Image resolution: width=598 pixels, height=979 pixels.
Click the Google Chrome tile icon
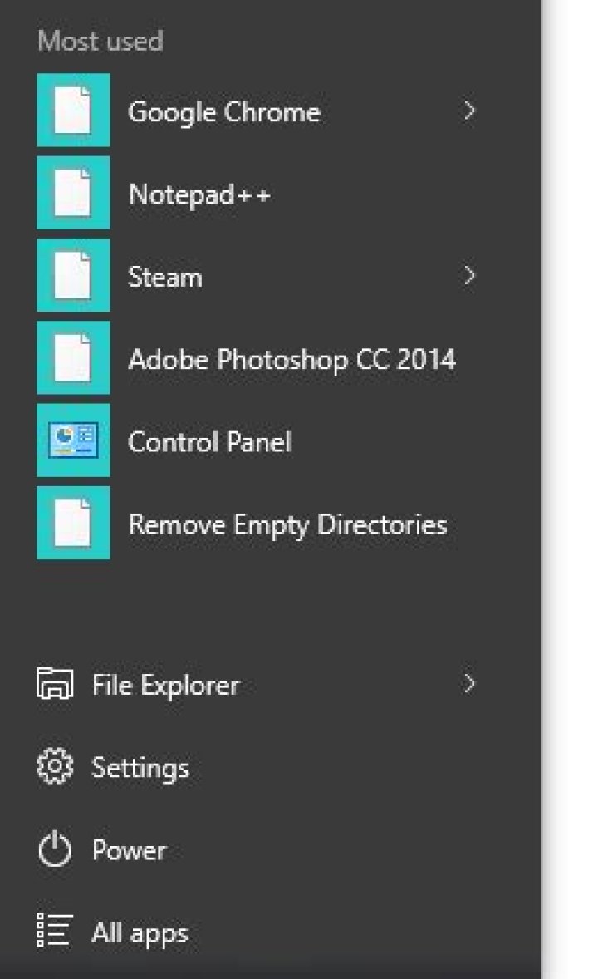73,111
